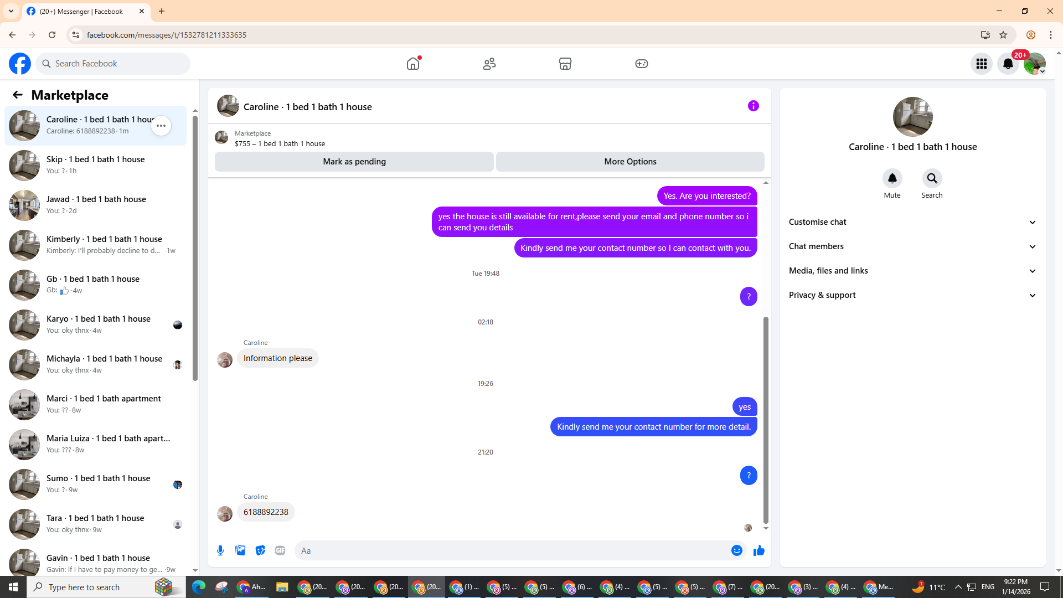Open Skip 1 bed 1 bath conversation

click(95, 165)
